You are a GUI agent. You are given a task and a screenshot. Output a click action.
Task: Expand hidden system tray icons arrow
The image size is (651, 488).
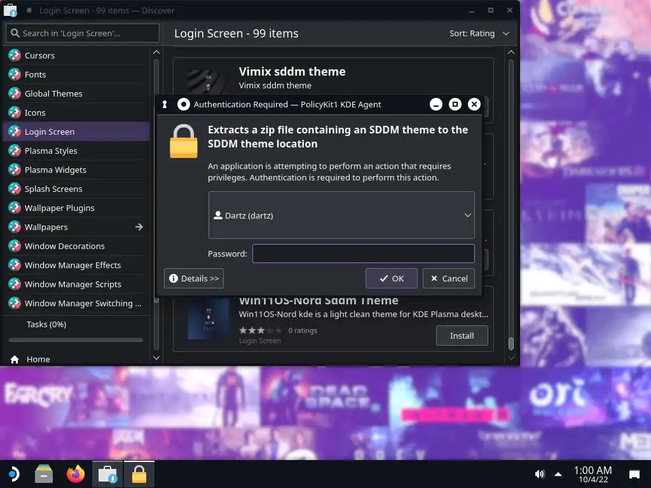pyautogui.click(x=558, y=474)
